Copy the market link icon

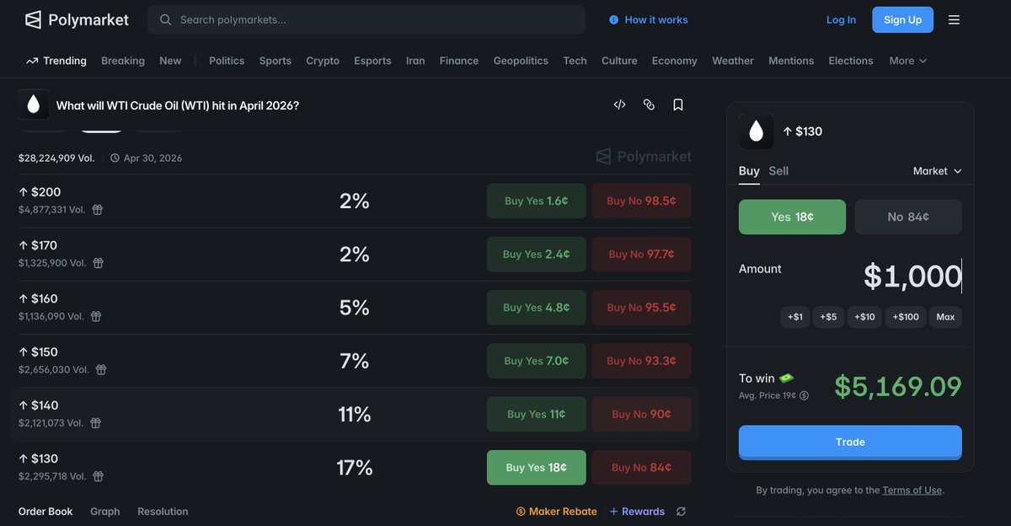pos(649,105)
